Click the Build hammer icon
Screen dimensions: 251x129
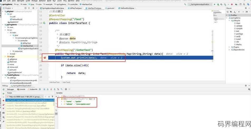pos(185,4)
